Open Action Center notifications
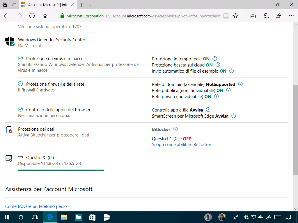 click(x=288, y=217)
